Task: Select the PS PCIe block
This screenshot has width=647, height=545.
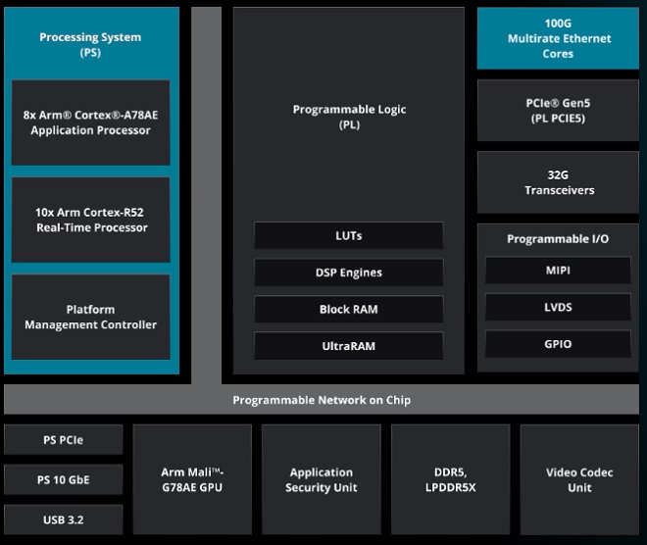Action: coord(63,440)
